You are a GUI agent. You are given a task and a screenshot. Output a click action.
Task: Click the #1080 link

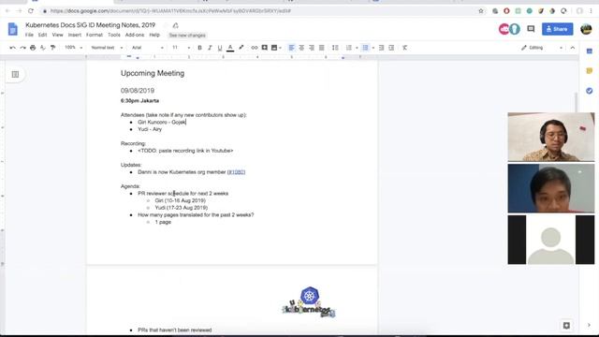click(x=236, y=172)
